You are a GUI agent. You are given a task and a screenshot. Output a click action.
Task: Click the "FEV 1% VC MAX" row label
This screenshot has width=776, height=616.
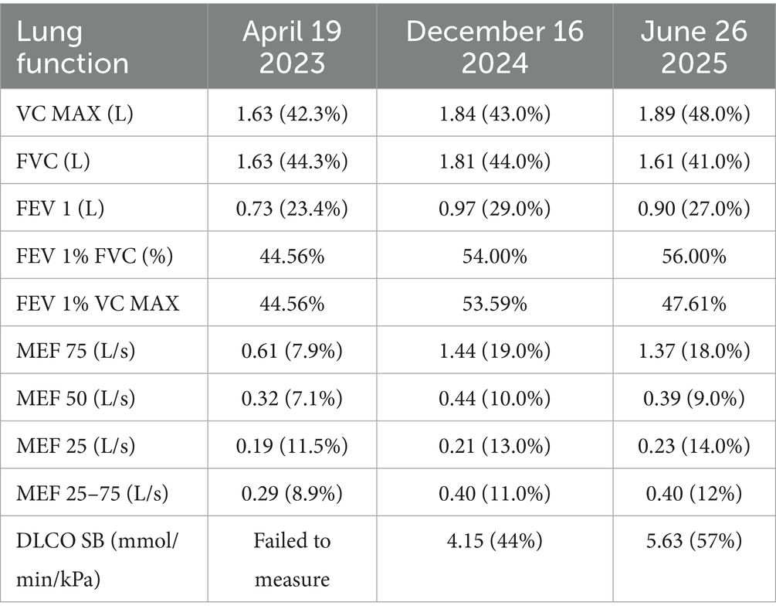(97, 304)
